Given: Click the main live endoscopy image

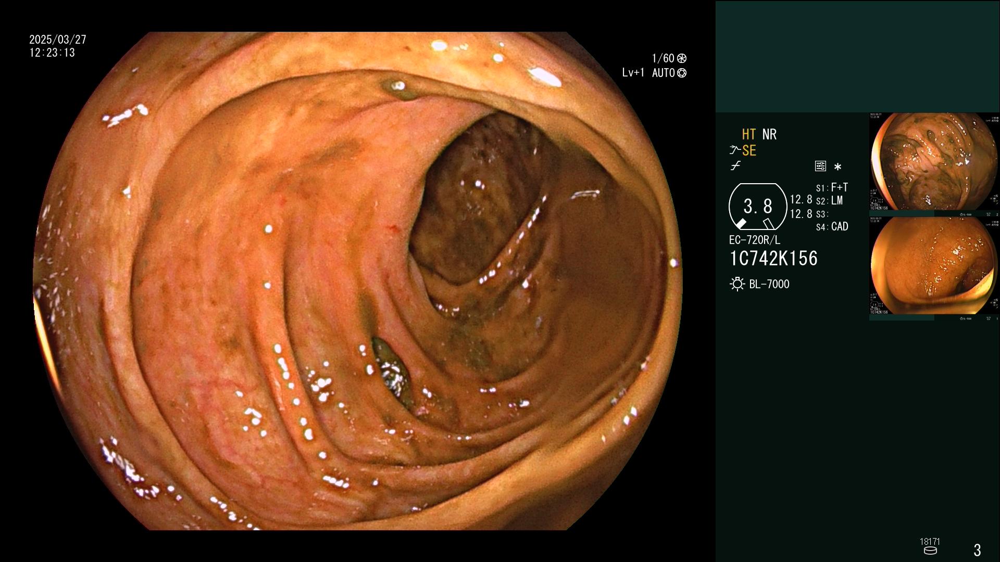Looking at the screenshot, I should [358, 281].
